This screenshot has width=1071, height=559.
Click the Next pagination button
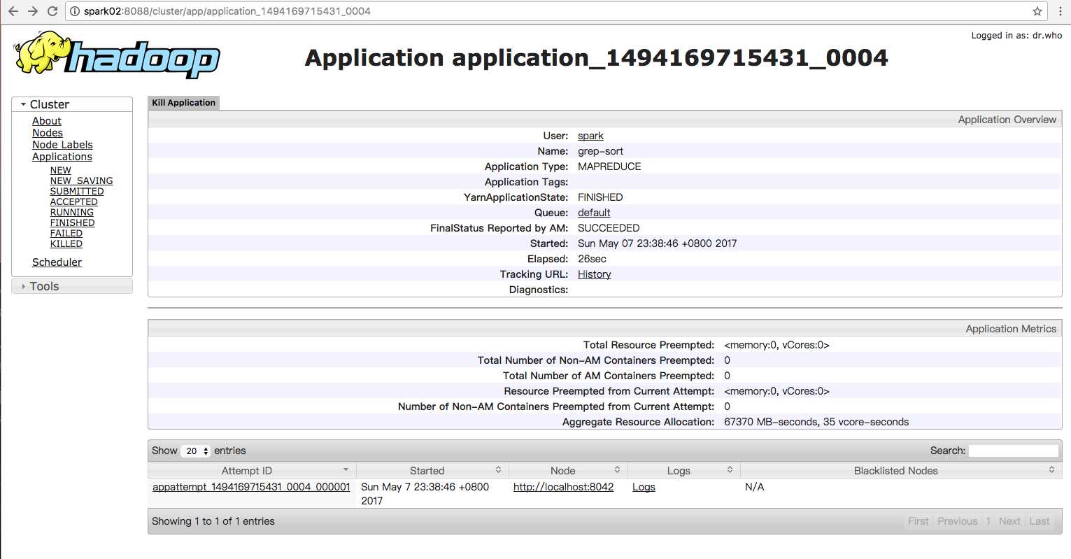[1009, 521]
